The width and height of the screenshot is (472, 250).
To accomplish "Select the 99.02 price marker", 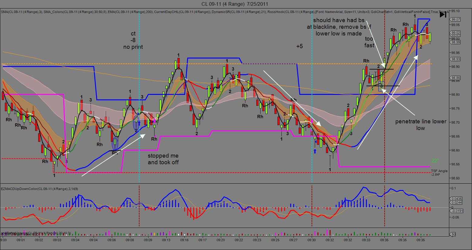I will (456, 33).
